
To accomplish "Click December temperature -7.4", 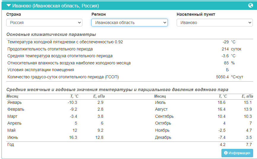I will point(222,137).
